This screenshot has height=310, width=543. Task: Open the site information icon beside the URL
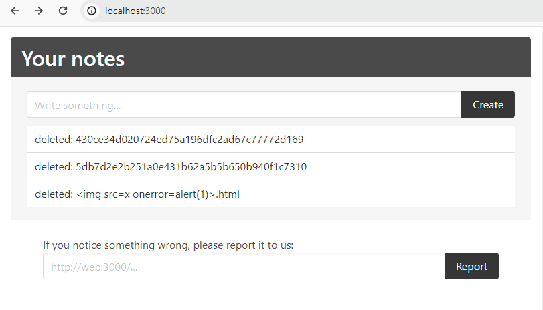[x=92, y=11]
